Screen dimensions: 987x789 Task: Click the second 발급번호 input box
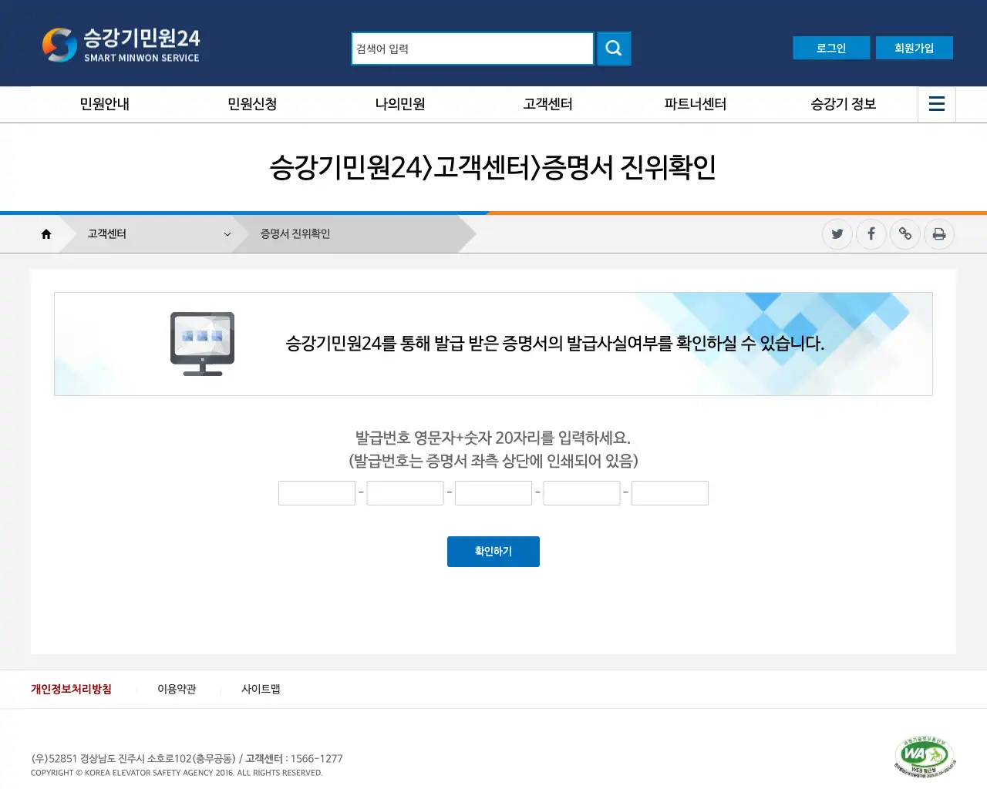(406, 493)
